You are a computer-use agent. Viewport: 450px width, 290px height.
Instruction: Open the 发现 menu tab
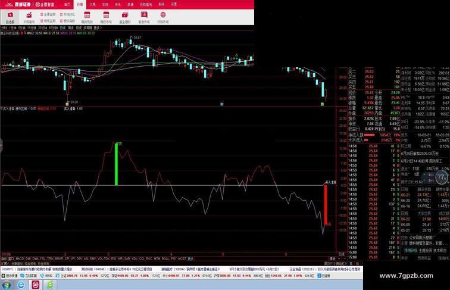[x=105, y=4]
